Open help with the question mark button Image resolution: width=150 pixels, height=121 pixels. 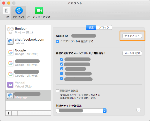[x=139, y=110]
